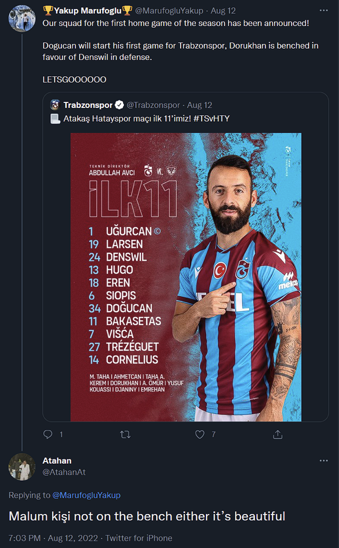
Task: Open Atahan's profile avatar
Action: point(23,467)
